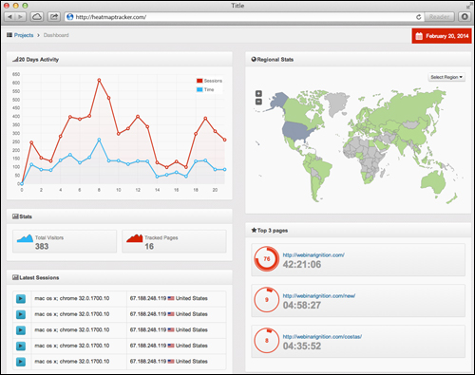
Task: Open the iCloud tabs cloud icon
Action: tap(37, 17)
